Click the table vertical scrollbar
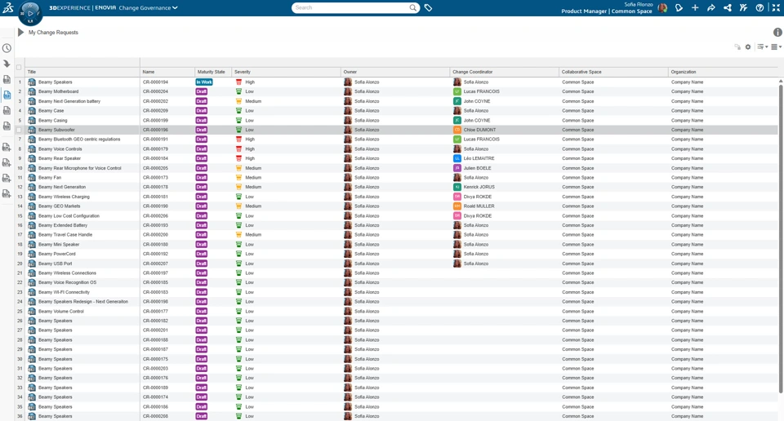 (x=781, y=237)
